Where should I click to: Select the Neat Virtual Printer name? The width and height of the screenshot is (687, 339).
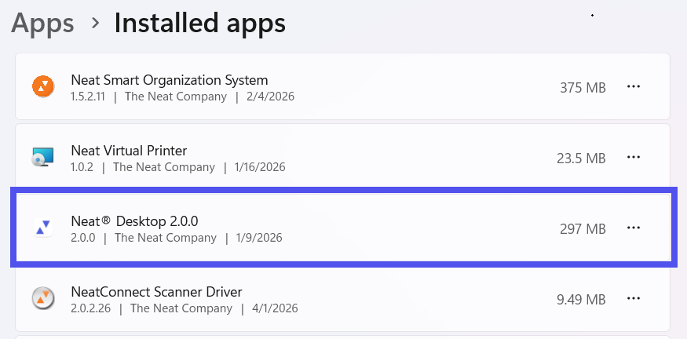pos(129,151)
